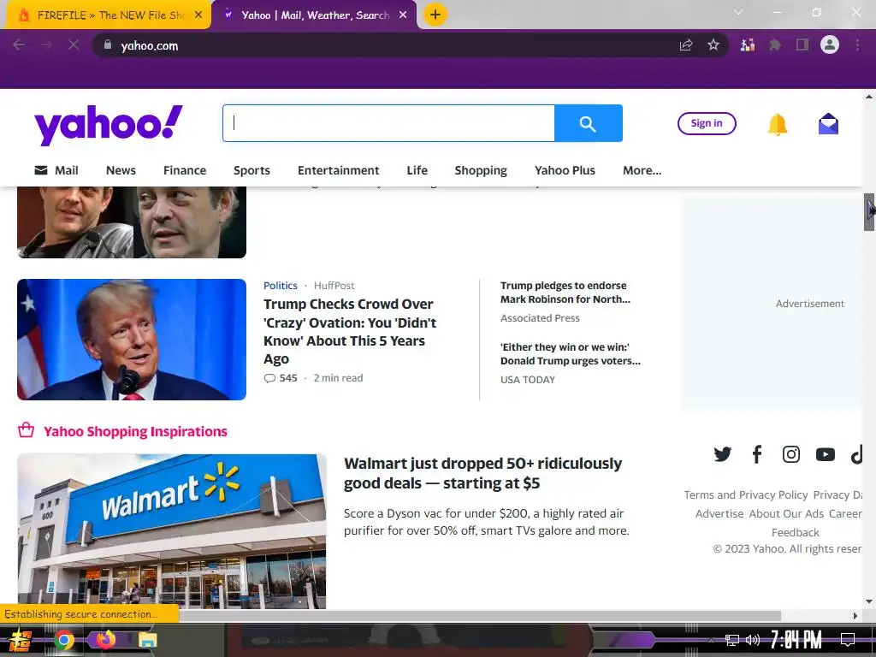Open the Feedback footer link

(795, 532)
